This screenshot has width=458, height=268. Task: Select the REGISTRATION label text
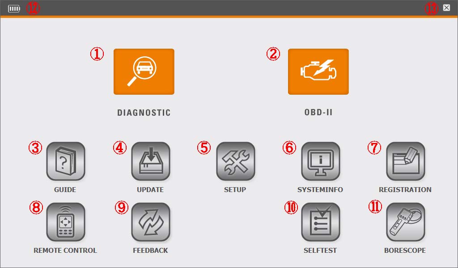pos(405,189)
